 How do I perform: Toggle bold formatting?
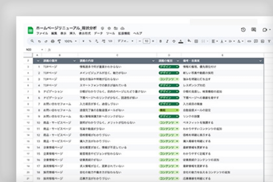coord(160,41)
